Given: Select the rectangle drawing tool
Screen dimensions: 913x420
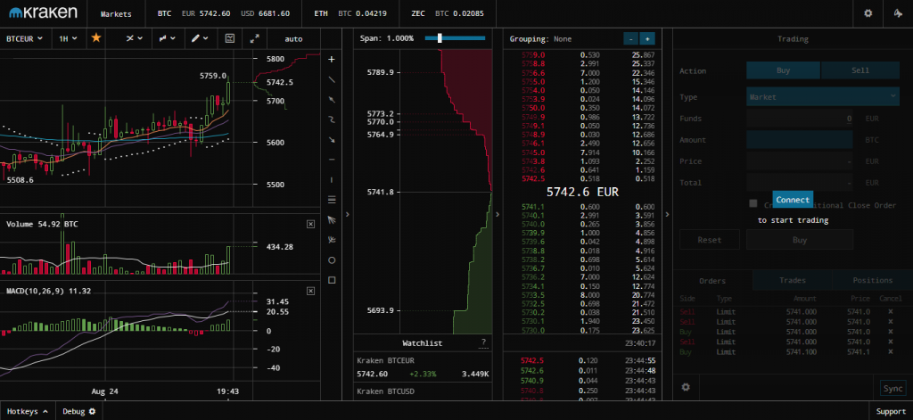Looking at the screenshot, I should tap(332, 280).
